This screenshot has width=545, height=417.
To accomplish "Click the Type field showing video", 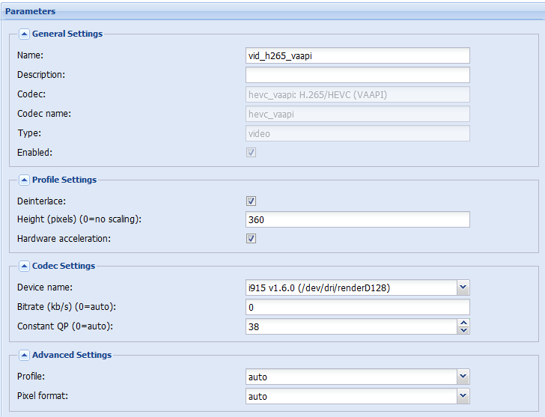I will (358, 133).
